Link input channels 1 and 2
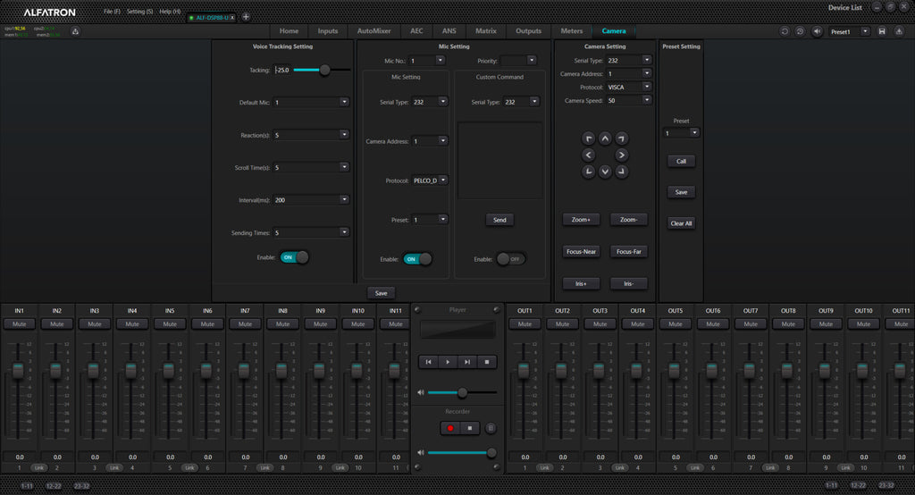Viewport: 915px width, 495px height. (38, 467)
